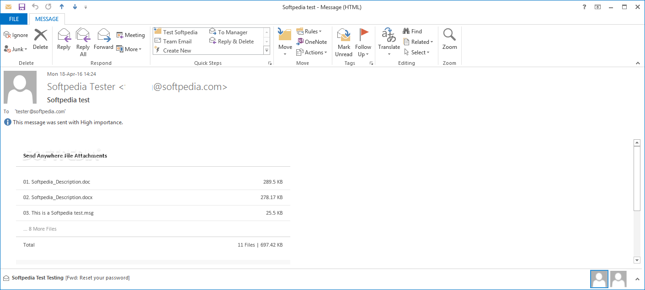Expand the people pane

tap(637, 278)
